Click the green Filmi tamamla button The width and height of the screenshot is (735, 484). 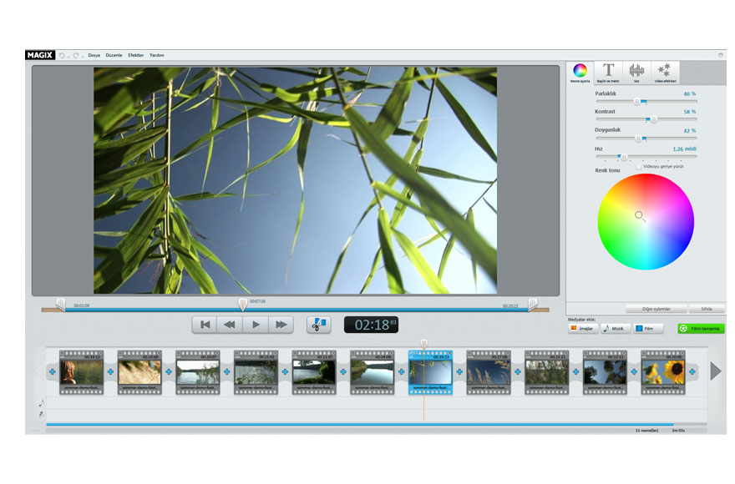(x=701, y=329)
